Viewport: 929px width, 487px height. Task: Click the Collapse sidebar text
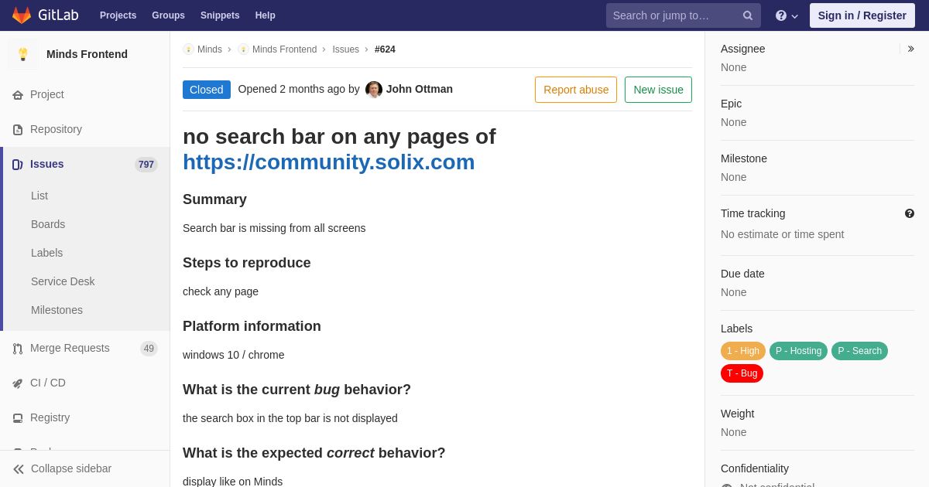(x=71, y=468)
